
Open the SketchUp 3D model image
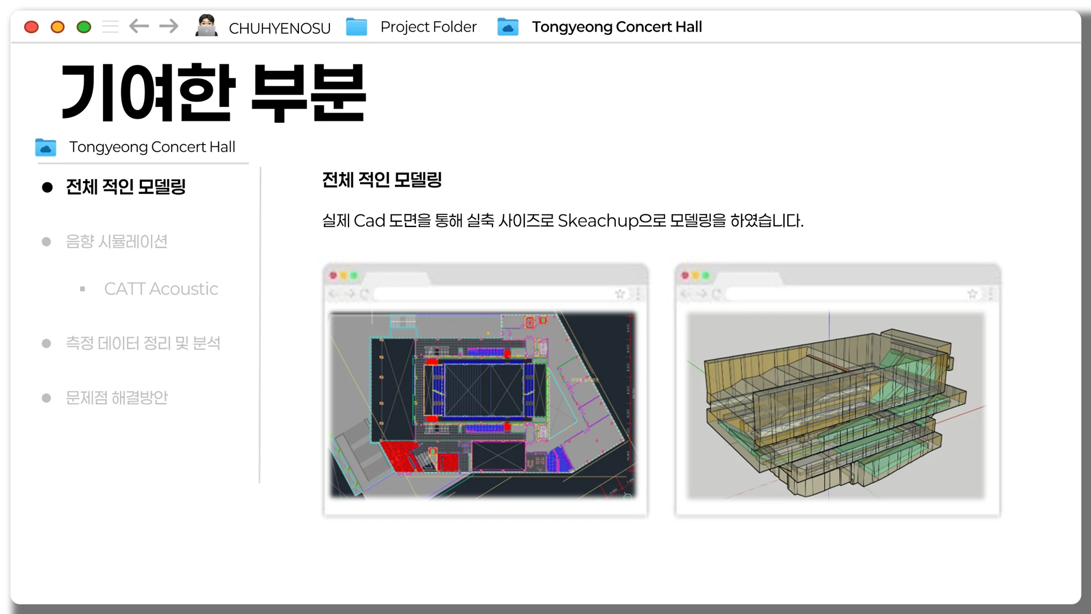tap(836, 406)
